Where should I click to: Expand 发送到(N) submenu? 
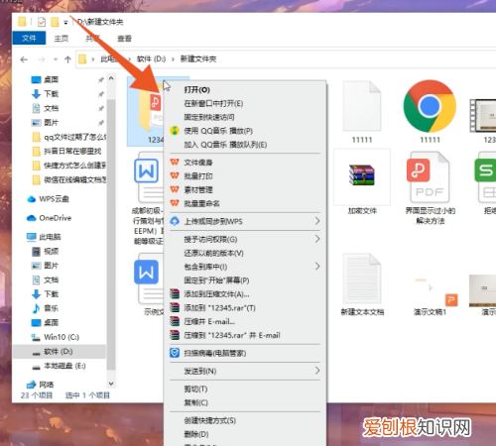245,371
